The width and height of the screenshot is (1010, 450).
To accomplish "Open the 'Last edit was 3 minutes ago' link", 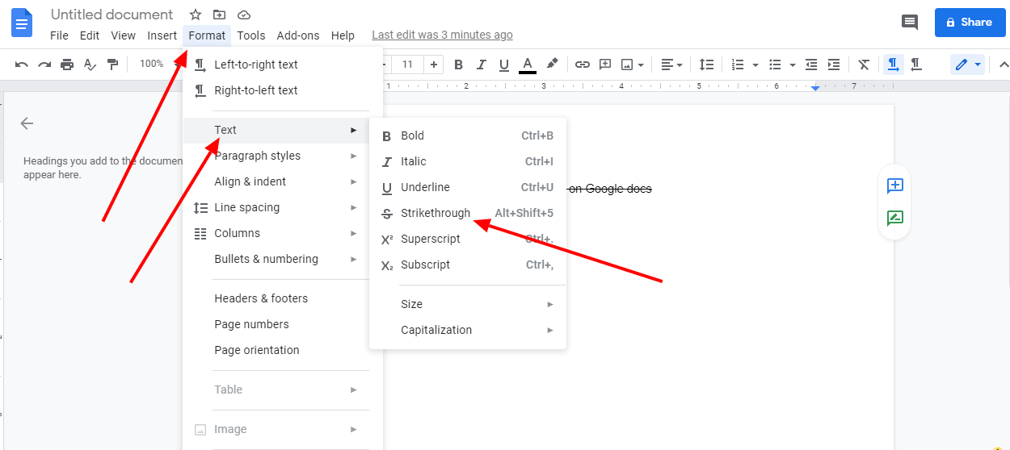I will pyautogui.click(x=442, y=35).
